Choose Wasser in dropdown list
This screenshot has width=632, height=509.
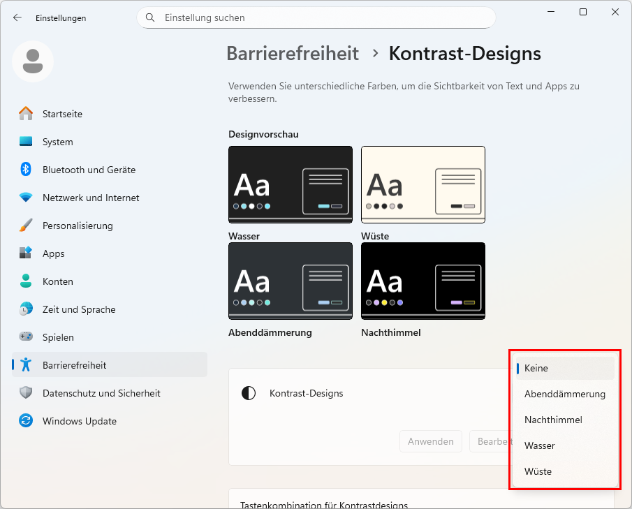[565, 445]
